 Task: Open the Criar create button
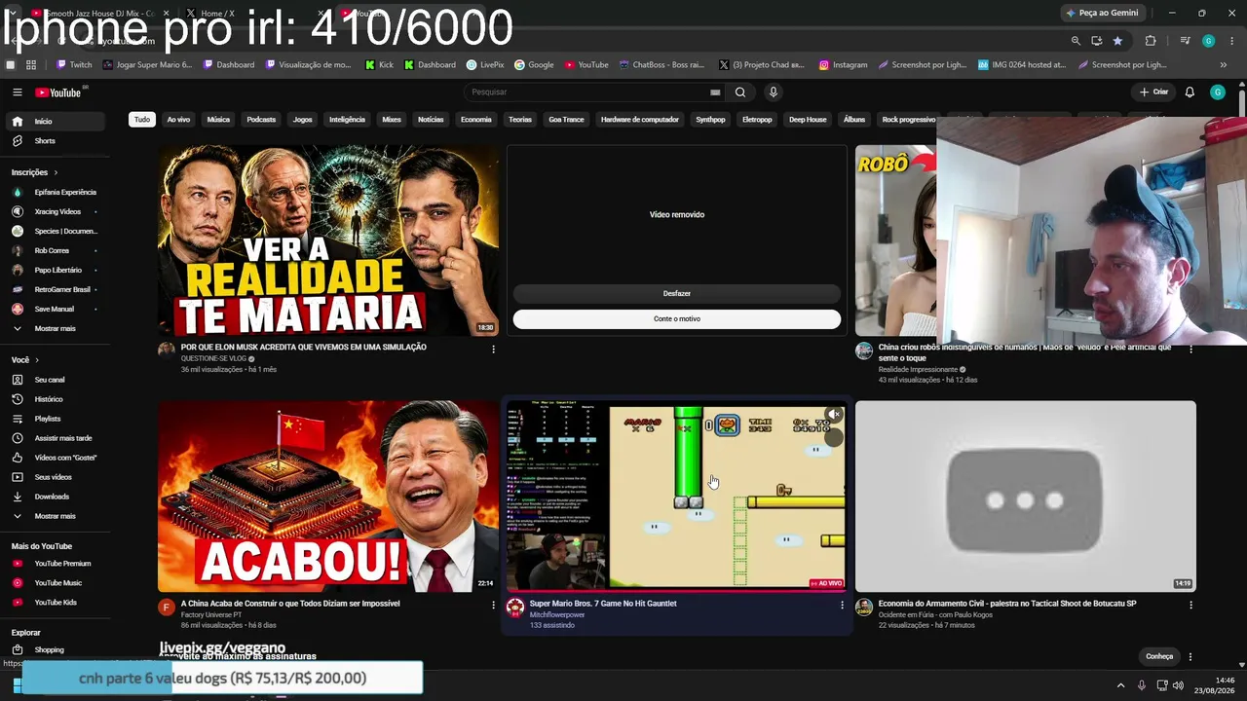pos(1153,92)
